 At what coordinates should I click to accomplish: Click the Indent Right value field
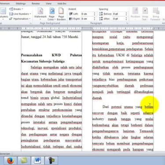coord(87,19)
